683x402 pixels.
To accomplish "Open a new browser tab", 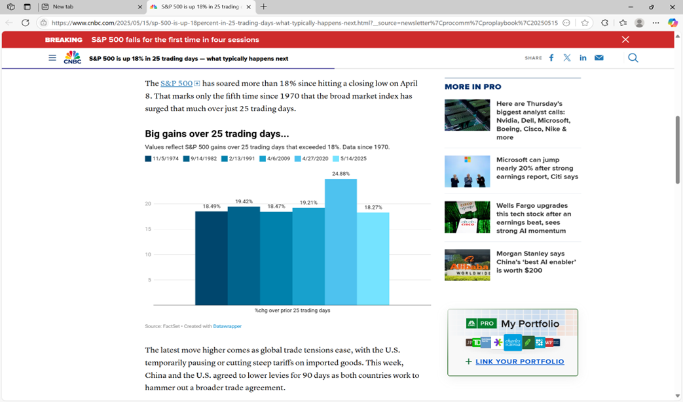I will tap(263, 7).
